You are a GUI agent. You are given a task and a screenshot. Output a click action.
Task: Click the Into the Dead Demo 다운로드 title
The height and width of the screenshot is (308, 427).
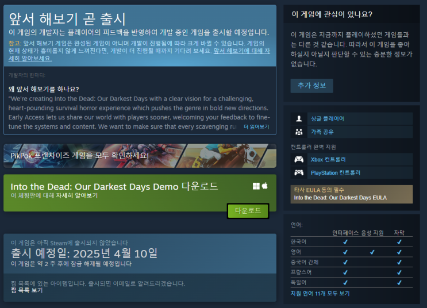tap(114, 187)
